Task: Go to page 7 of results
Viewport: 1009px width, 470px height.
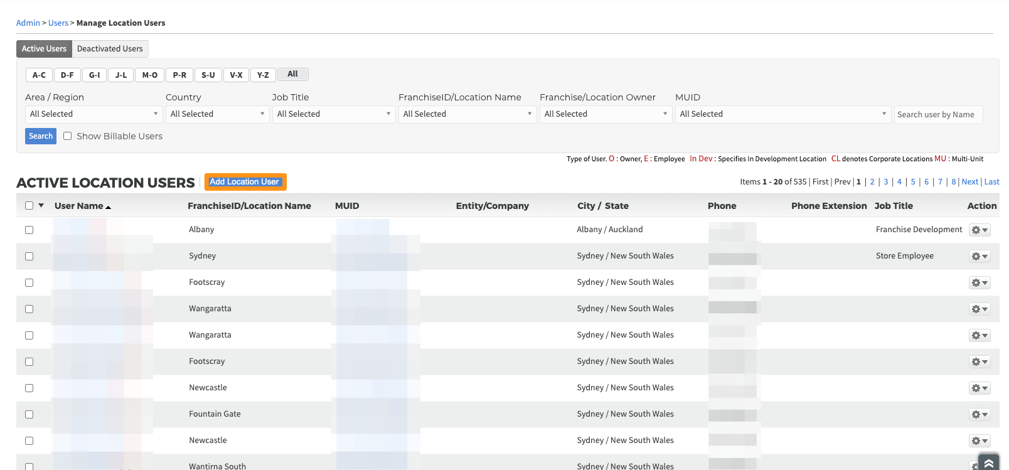Action: (940, 182)
